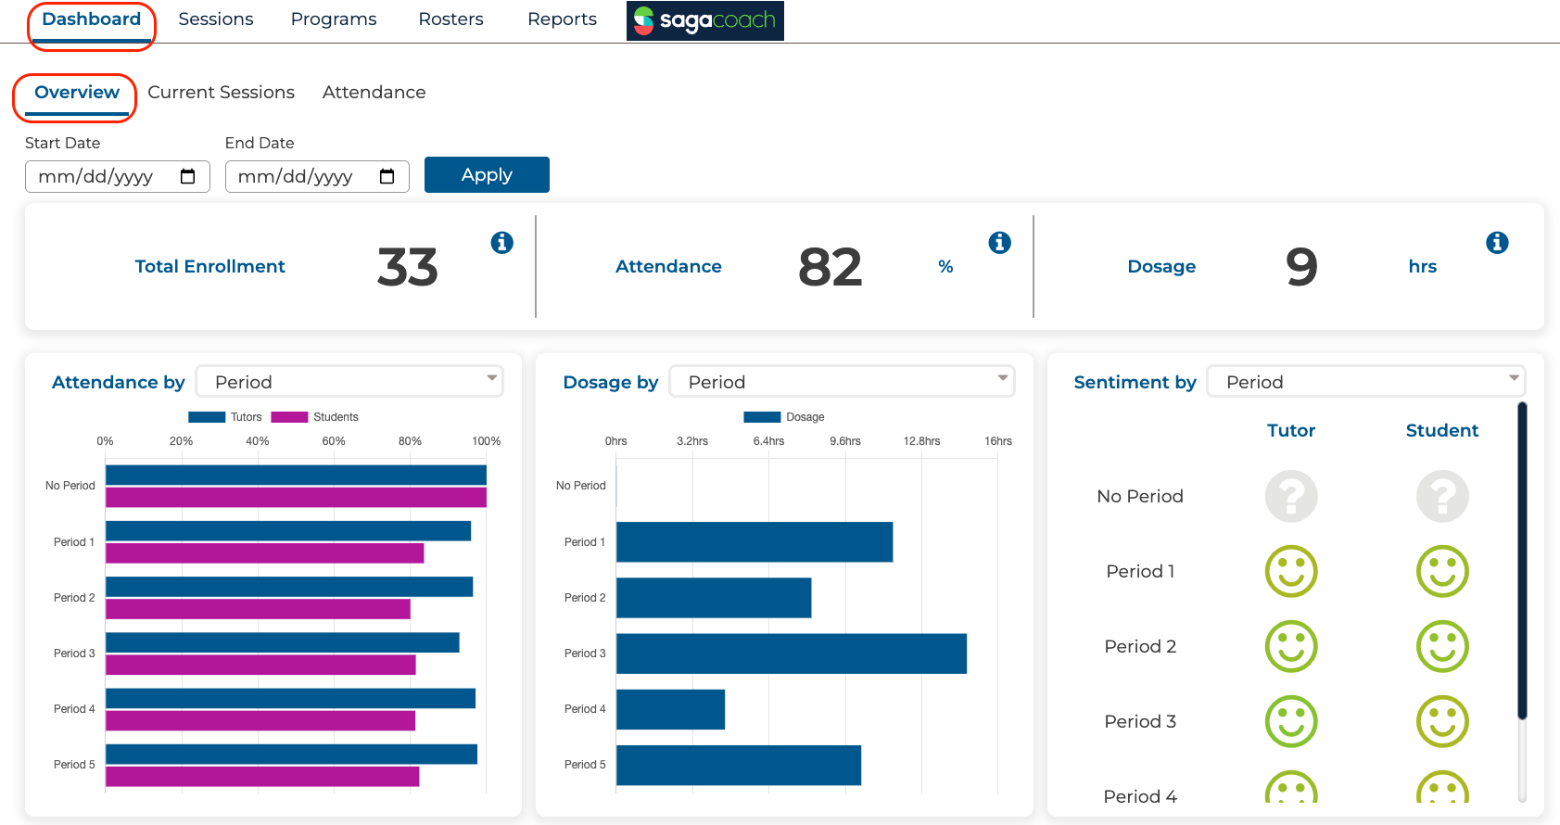Screen dimensions: 1560x825
Task: Click the Period 1 Tutors attendance bar
Action: [288, 531]
